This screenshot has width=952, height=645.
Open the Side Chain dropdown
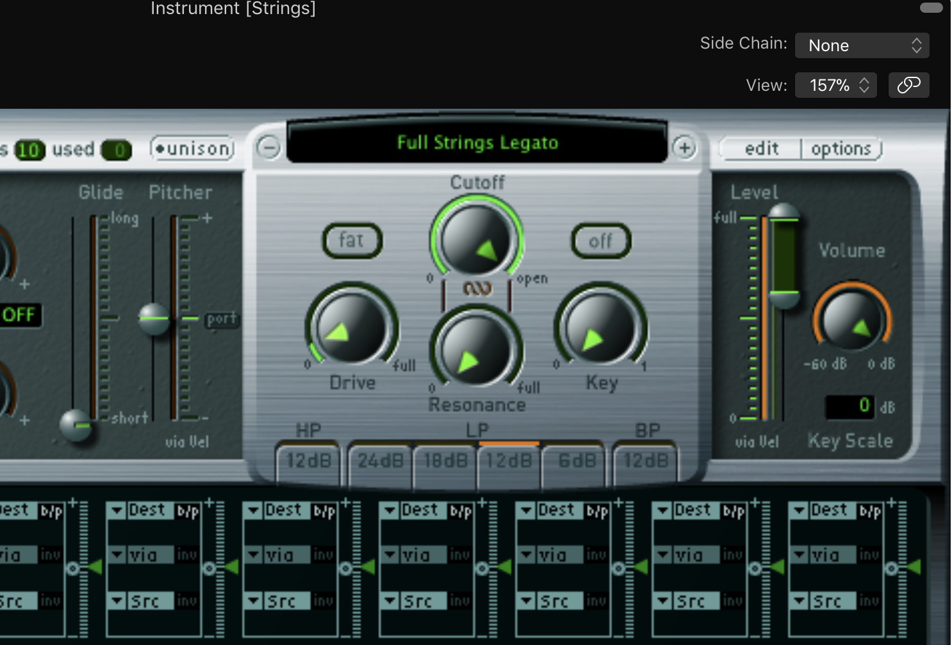(x=862, y=45)
